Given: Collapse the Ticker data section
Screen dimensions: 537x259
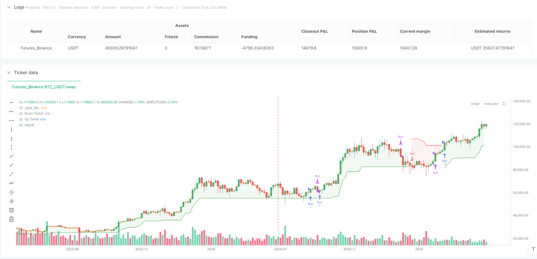Looking at the screenshot, I should tap(9, 72).
